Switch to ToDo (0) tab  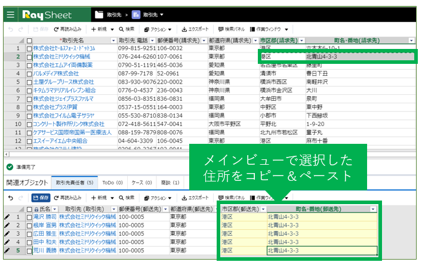coord(112,183)
